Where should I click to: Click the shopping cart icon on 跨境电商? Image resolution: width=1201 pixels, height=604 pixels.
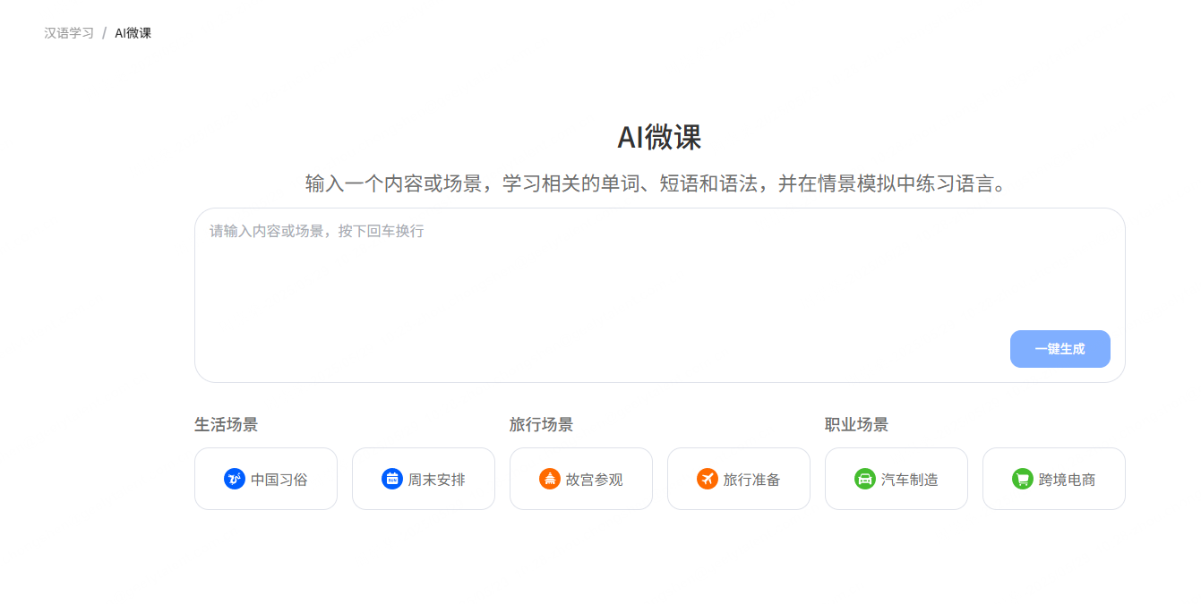click(1023, 479)
